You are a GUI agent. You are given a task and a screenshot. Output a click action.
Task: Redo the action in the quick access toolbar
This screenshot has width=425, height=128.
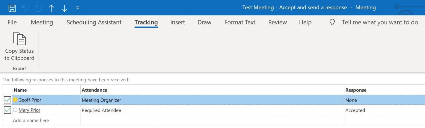(x=38, y=8)
